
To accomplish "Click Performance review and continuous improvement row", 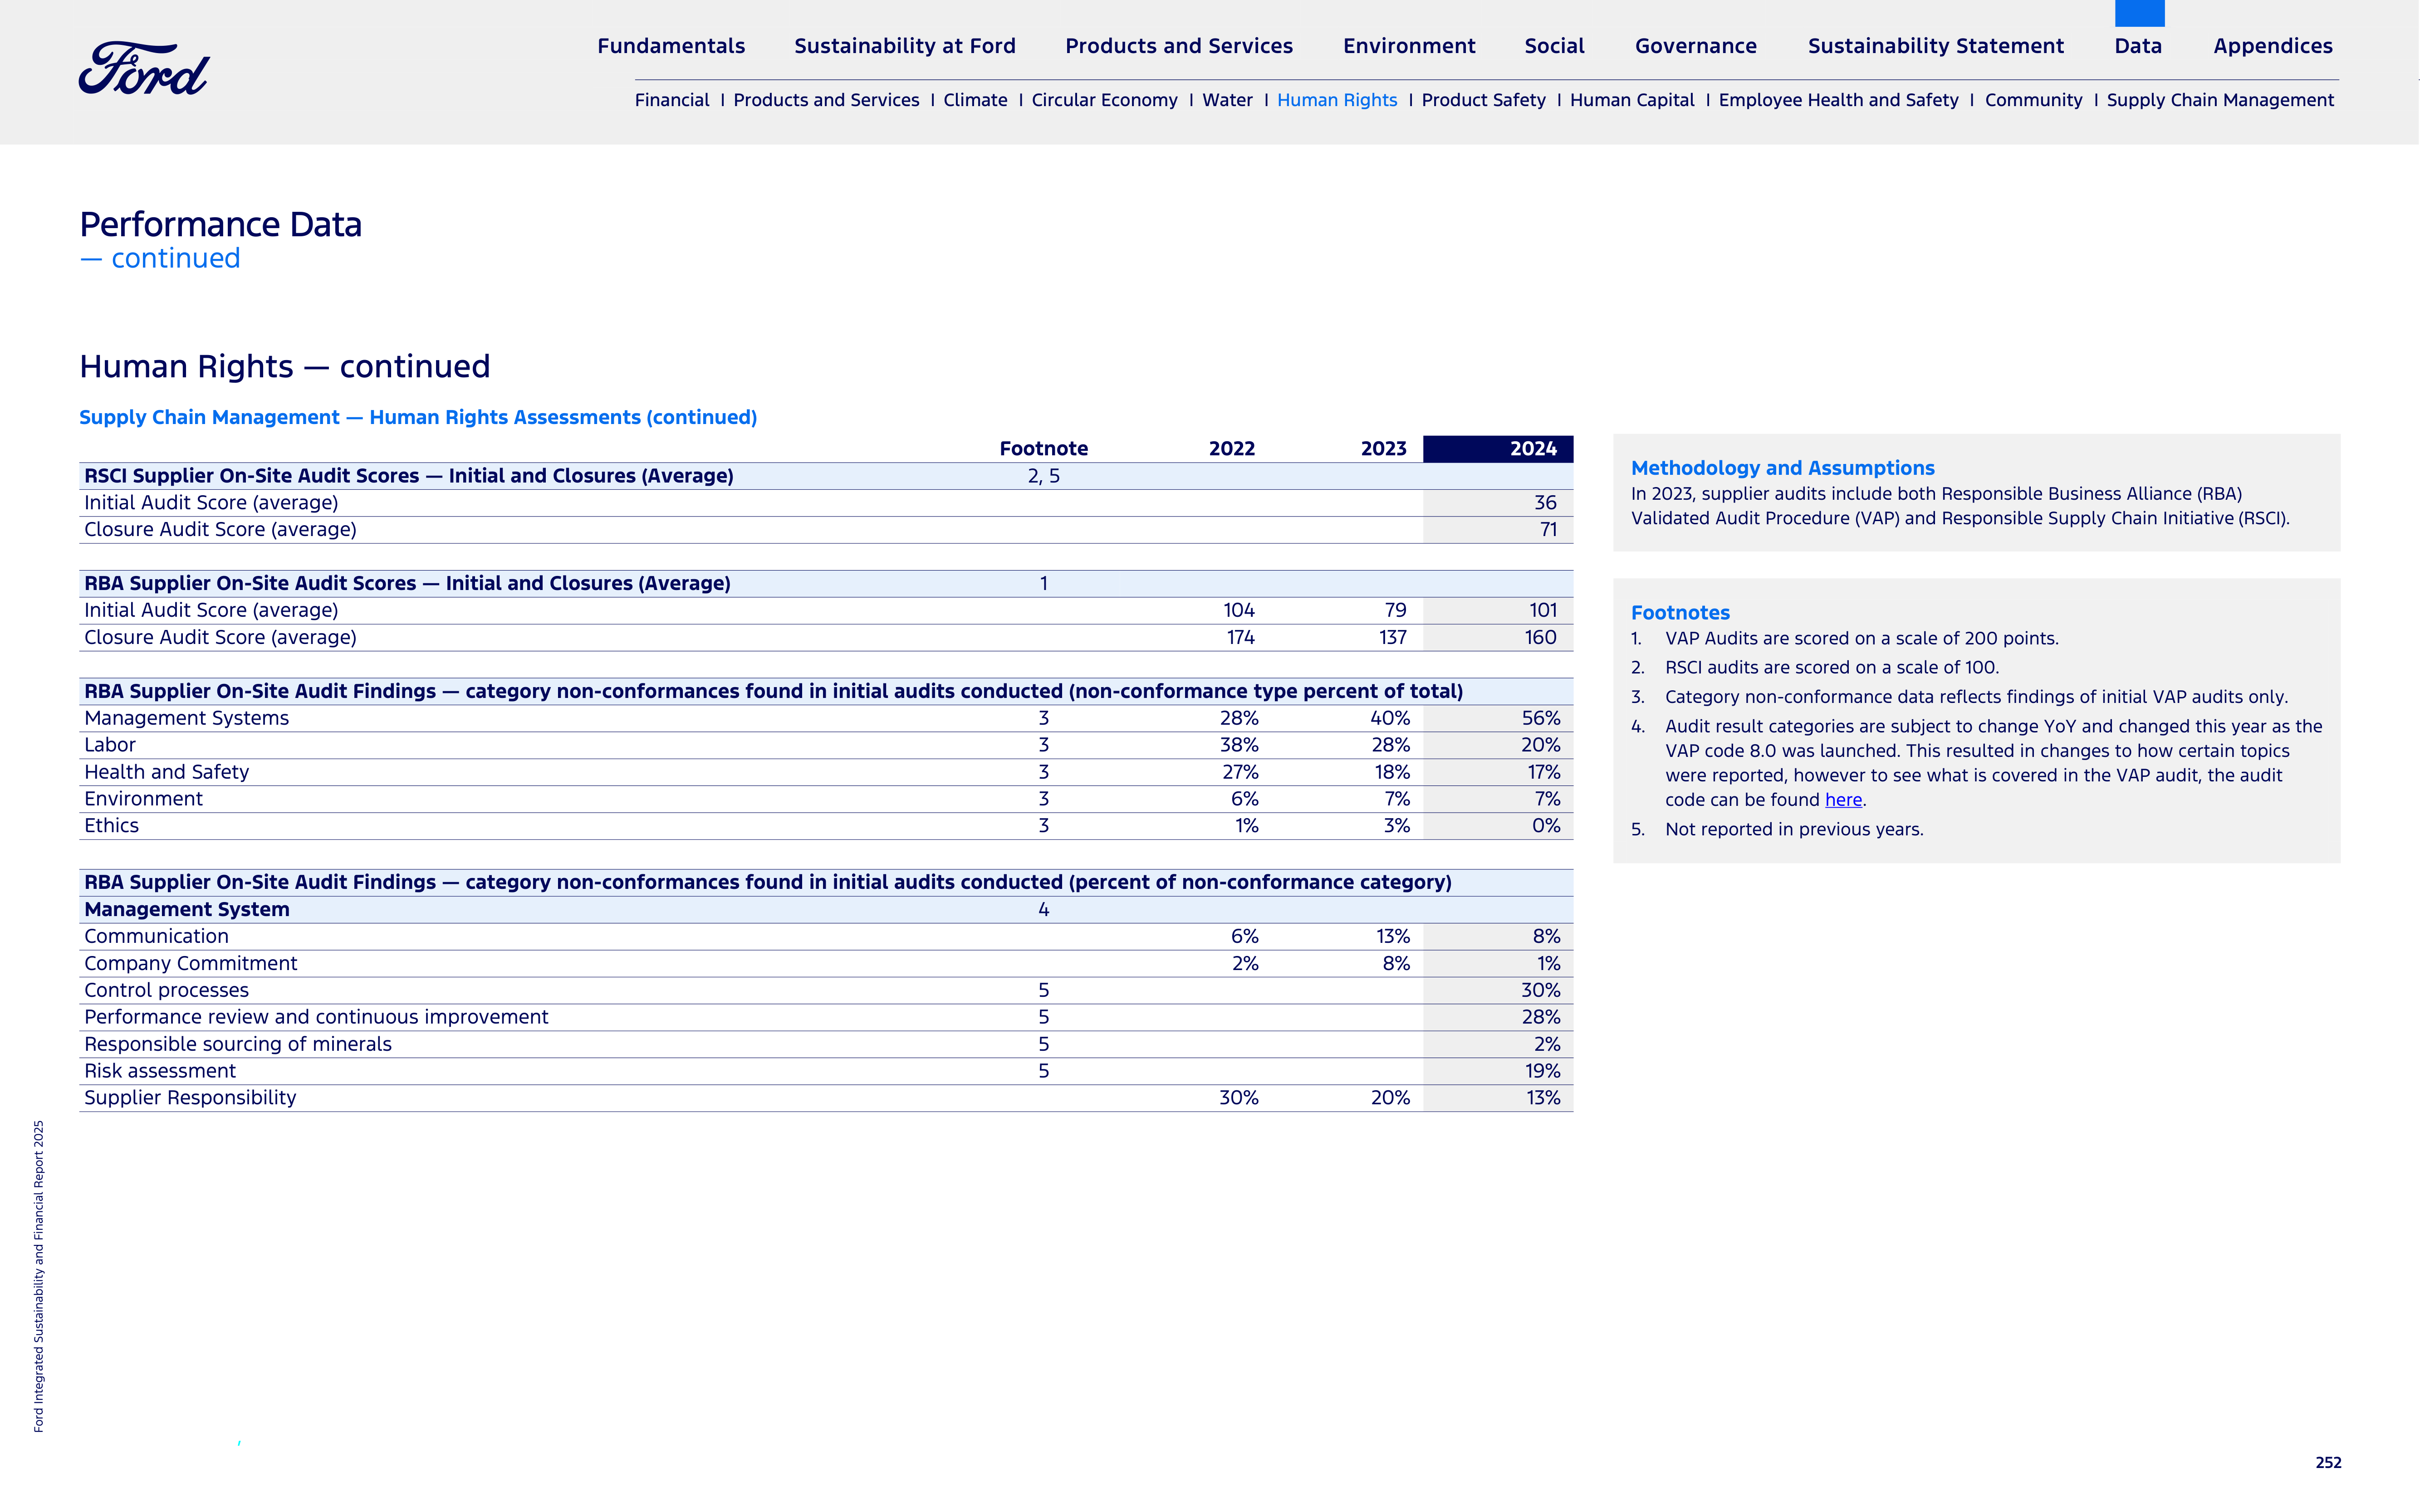I will (826, 1017).
